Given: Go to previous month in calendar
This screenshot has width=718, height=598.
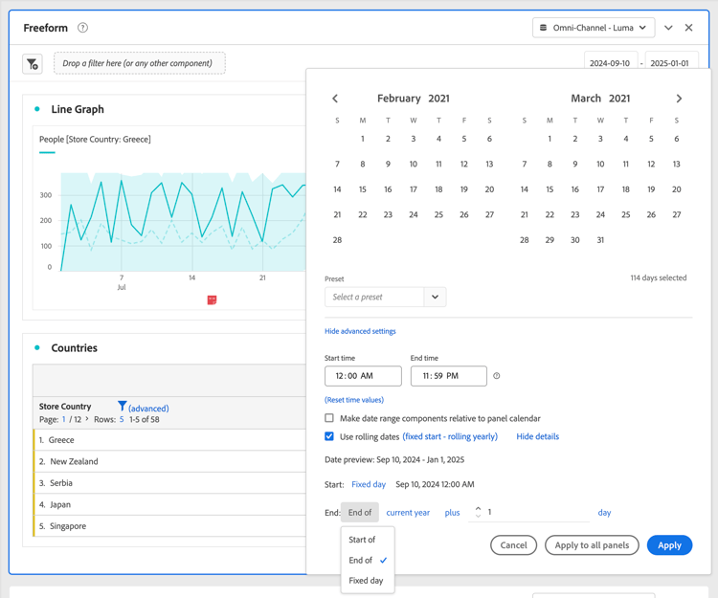Looking at the screenshot, I should coord(335,99).
